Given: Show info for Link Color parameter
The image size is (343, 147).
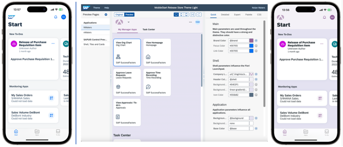Looking at the screenshot, I should (256, 51).
